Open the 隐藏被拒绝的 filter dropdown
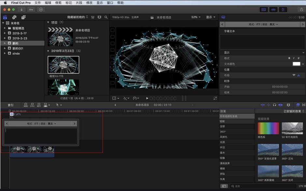 point(77,17)
